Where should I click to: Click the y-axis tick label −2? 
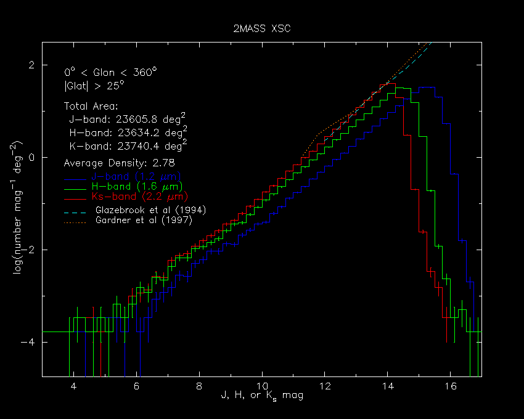pyautogui.click(x=31, y=250)
